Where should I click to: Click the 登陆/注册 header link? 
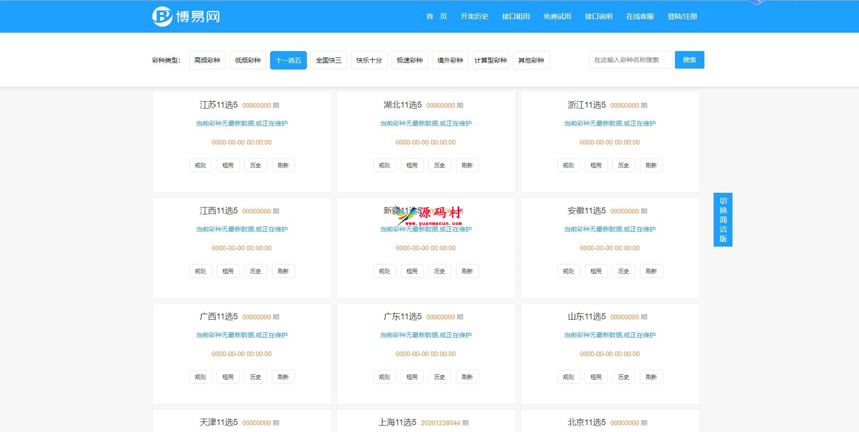[x=682, y=17]
